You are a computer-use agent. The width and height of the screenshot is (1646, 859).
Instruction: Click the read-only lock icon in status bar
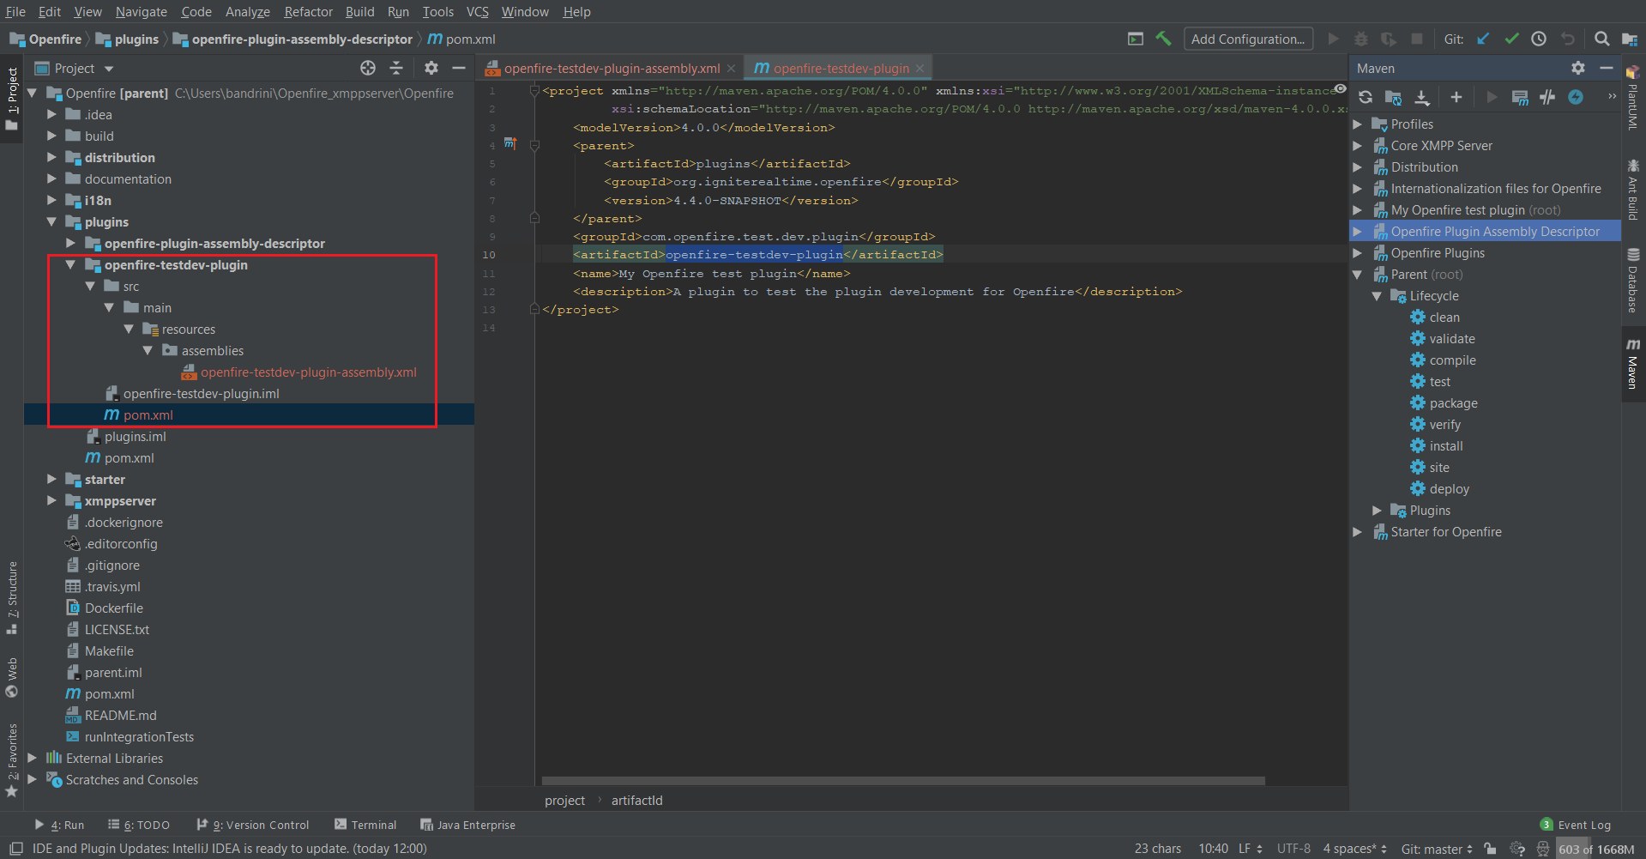coord(1491,849)
